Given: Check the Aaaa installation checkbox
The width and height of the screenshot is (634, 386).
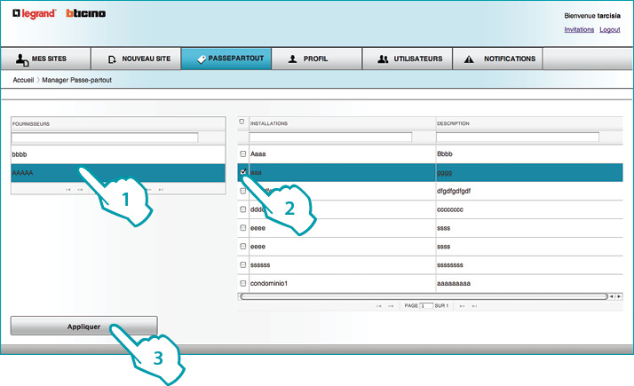Looking at the screenshot, I should pos(243,154).
